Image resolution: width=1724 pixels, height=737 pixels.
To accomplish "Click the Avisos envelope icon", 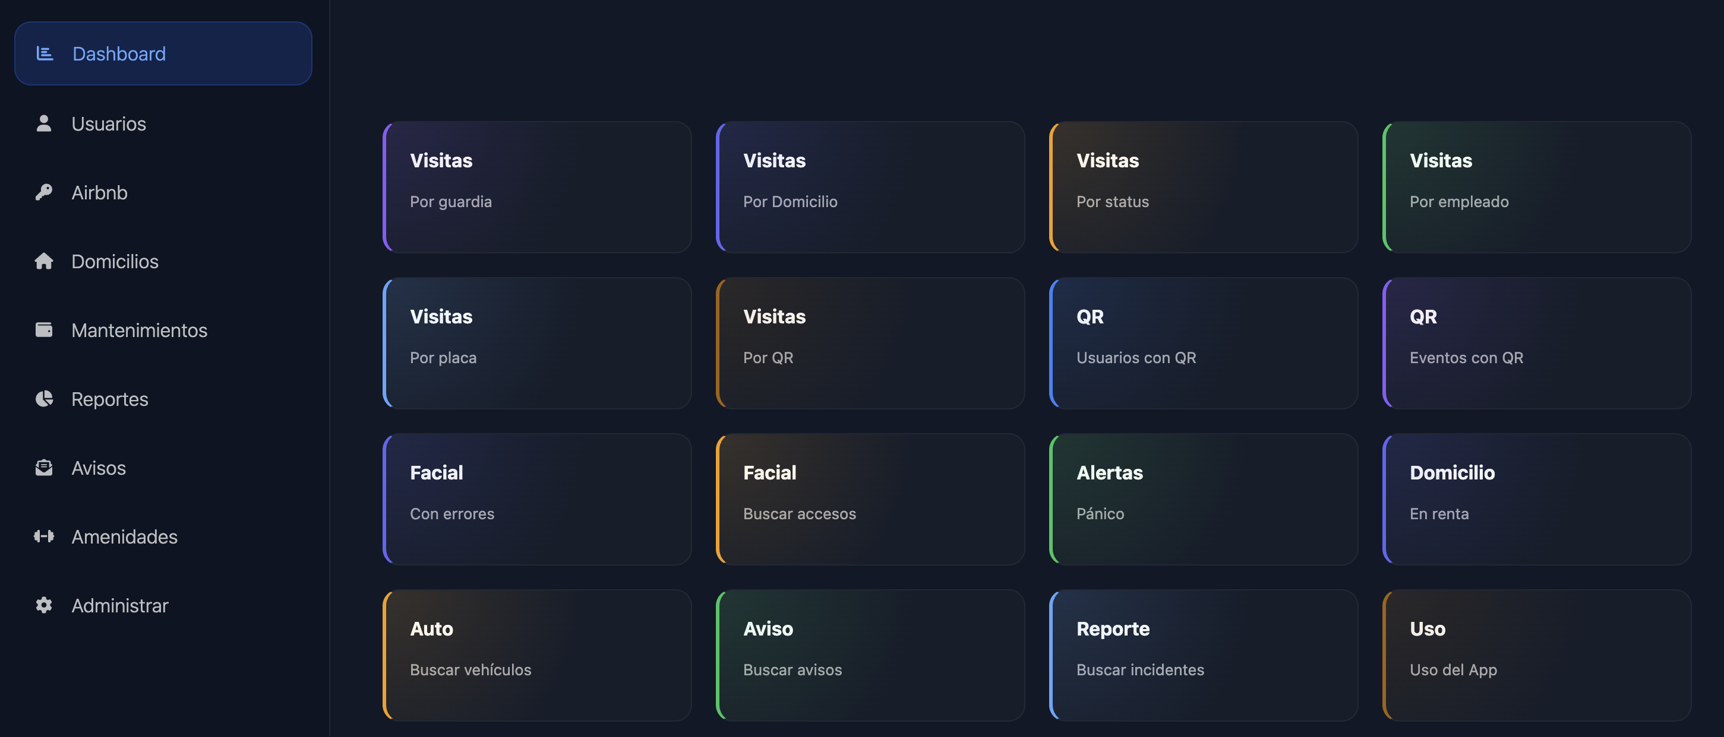I will point(43,468).
